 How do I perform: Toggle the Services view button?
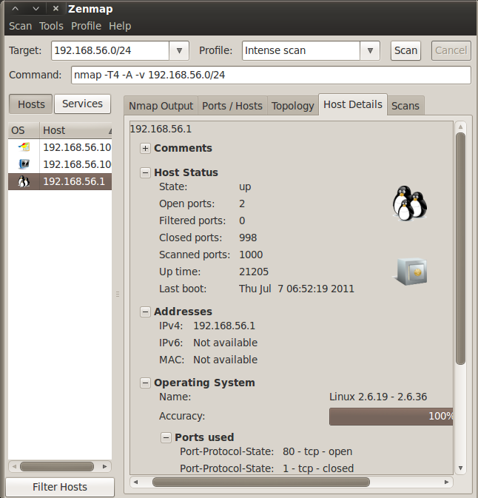tap(82, 104)
